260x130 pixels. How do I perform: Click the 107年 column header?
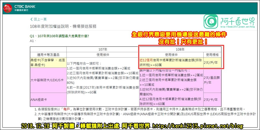pyautogui.click(x=103, y=49)
